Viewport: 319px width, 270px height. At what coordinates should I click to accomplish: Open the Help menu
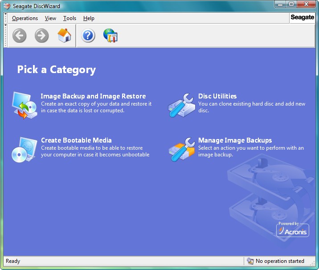[89, 18]
